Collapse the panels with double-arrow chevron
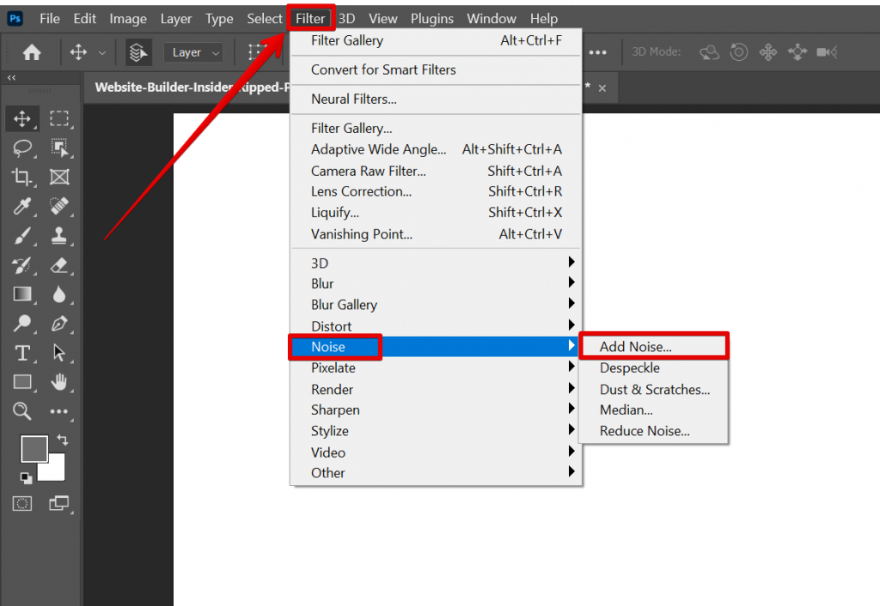880x606 pixels. tap(10, 76)
